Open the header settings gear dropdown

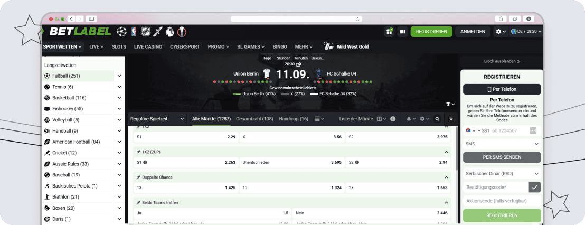(x=501, y=32)
